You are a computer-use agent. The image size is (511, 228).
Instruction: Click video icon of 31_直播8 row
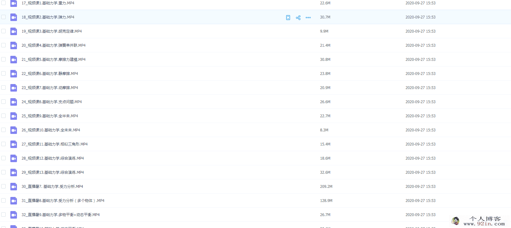point(13,201)
